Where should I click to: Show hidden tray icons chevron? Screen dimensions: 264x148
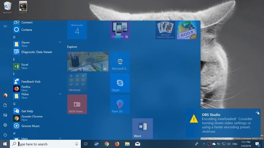point(204,144)
